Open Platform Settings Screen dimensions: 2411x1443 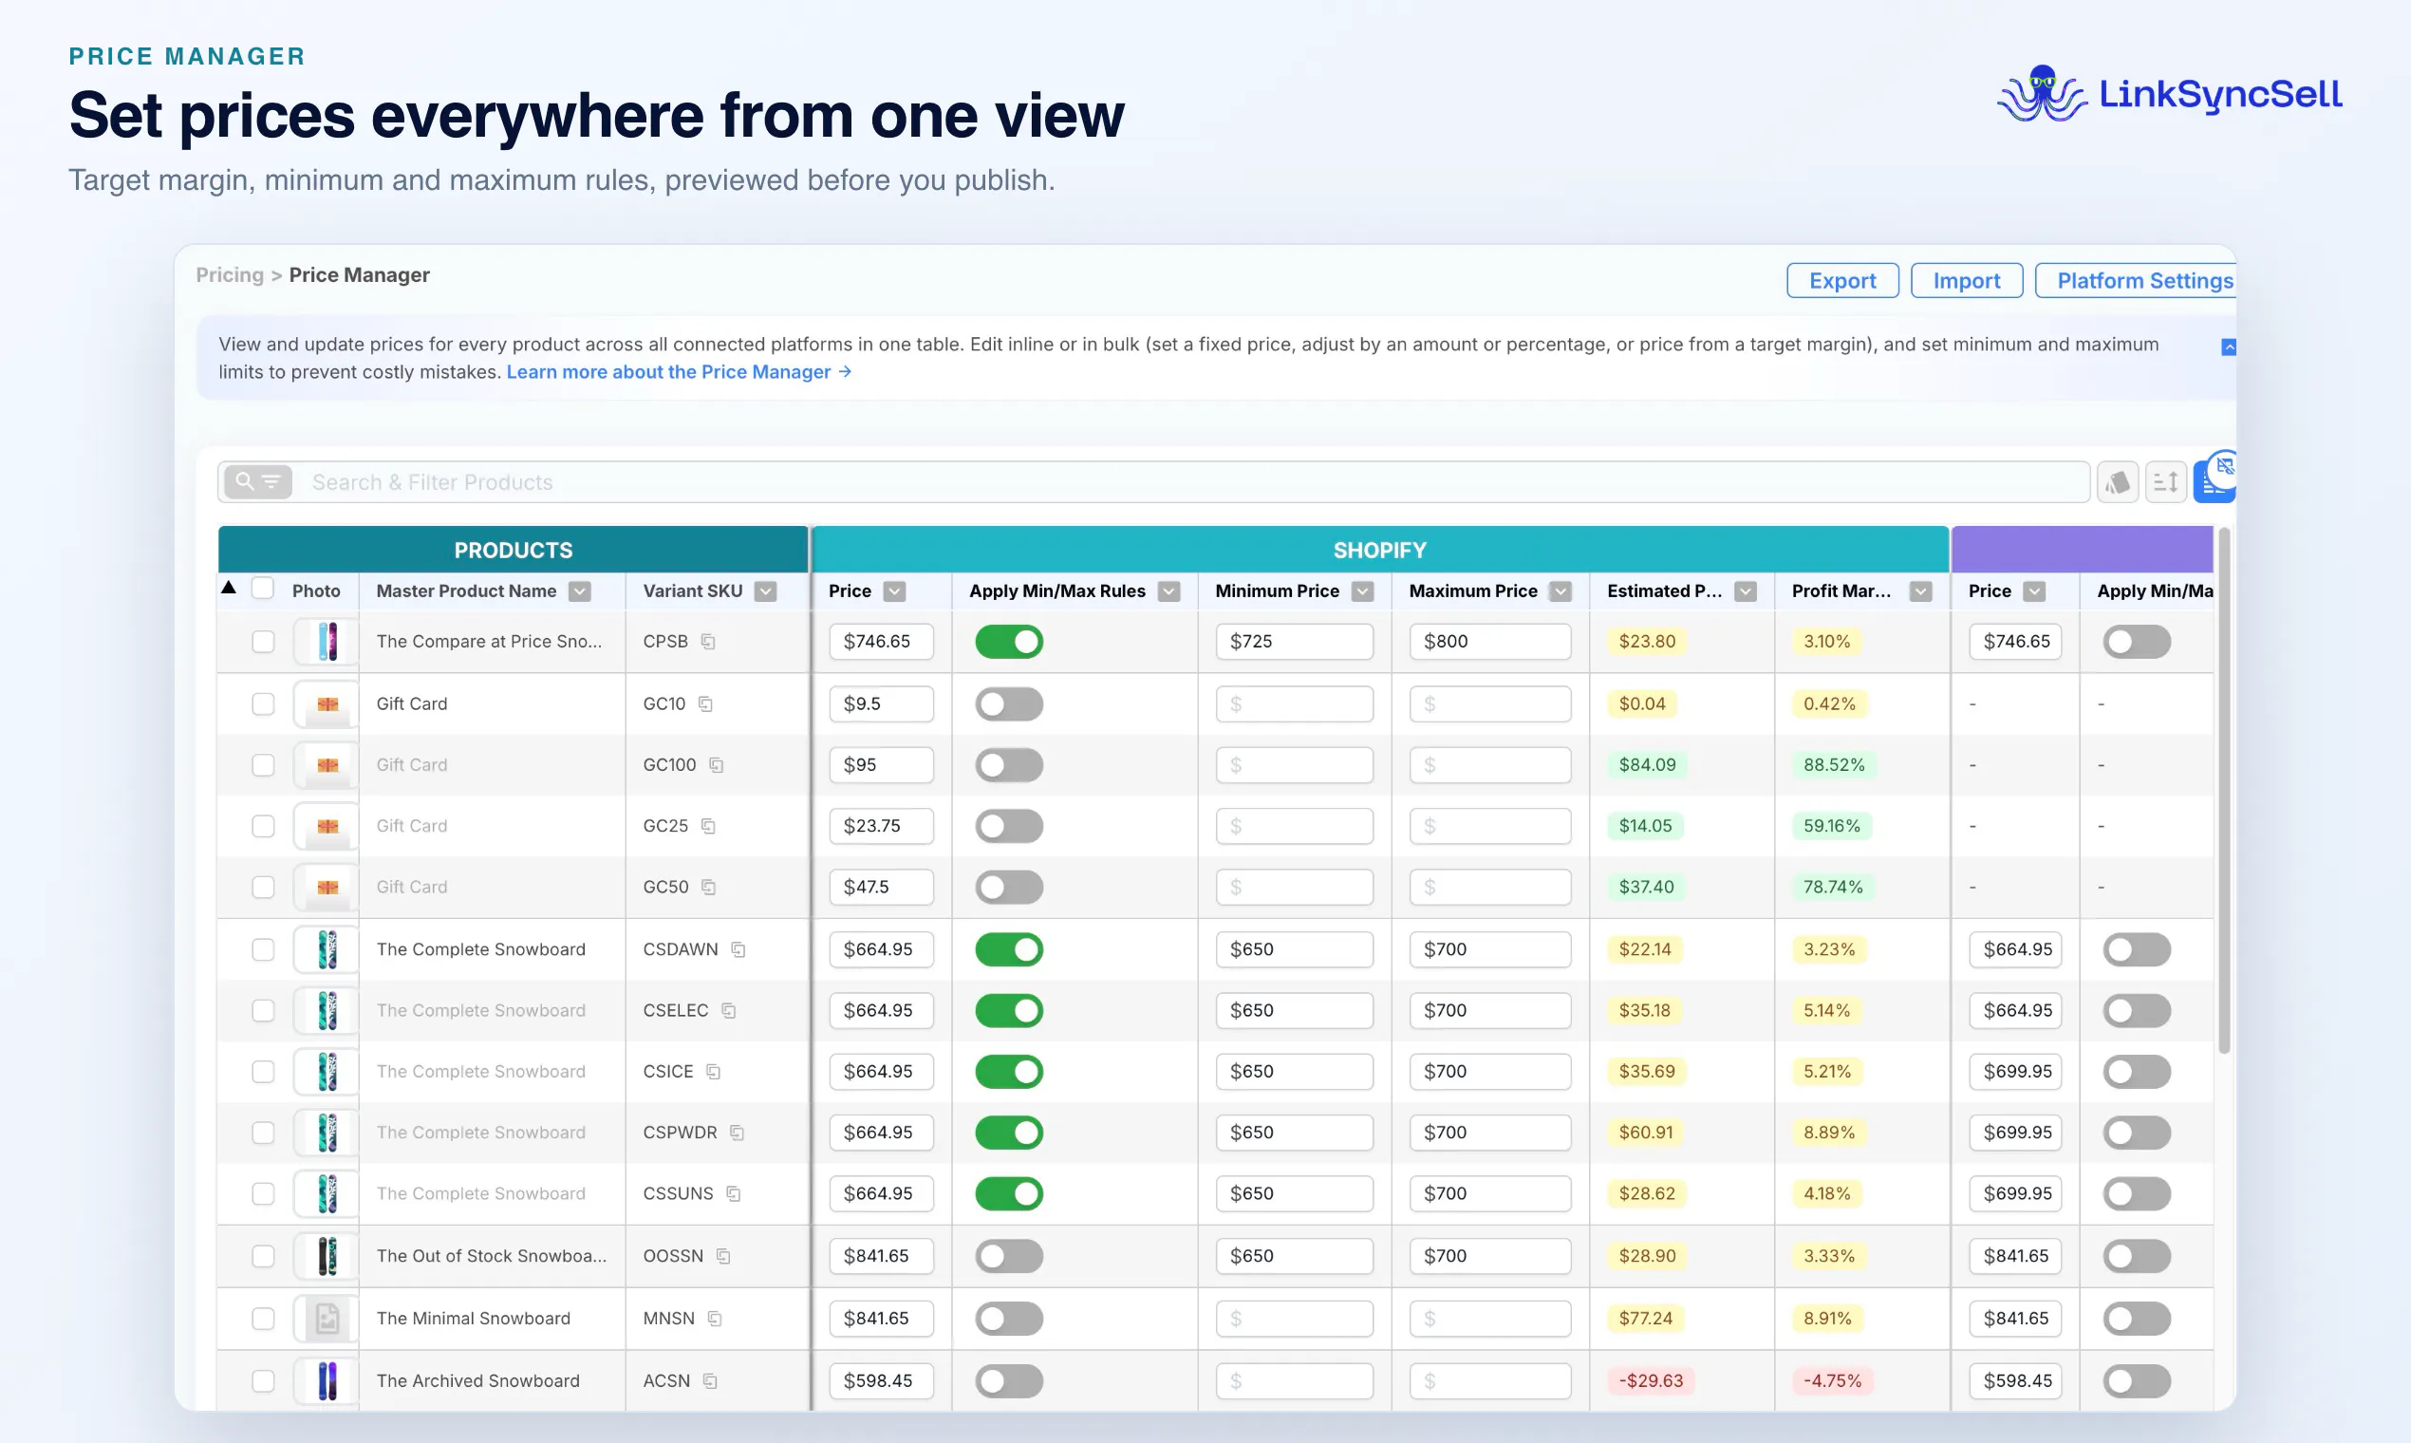pyautogui.click(x=2137, y=281)
